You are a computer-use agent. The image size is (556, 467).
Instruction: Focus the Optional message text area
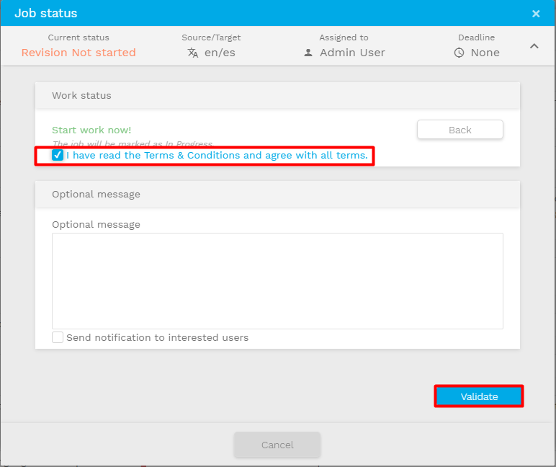pos(277,280)
